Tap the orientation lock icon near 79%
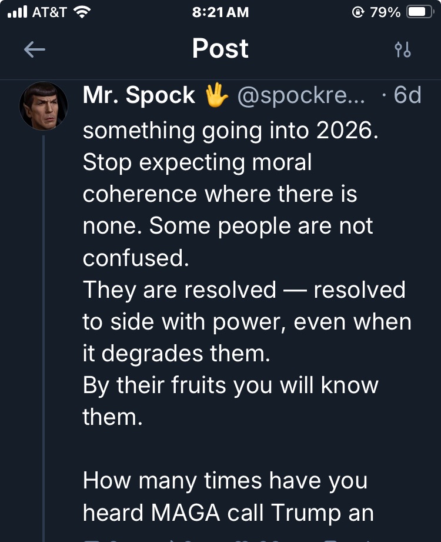 coord(358,12)
